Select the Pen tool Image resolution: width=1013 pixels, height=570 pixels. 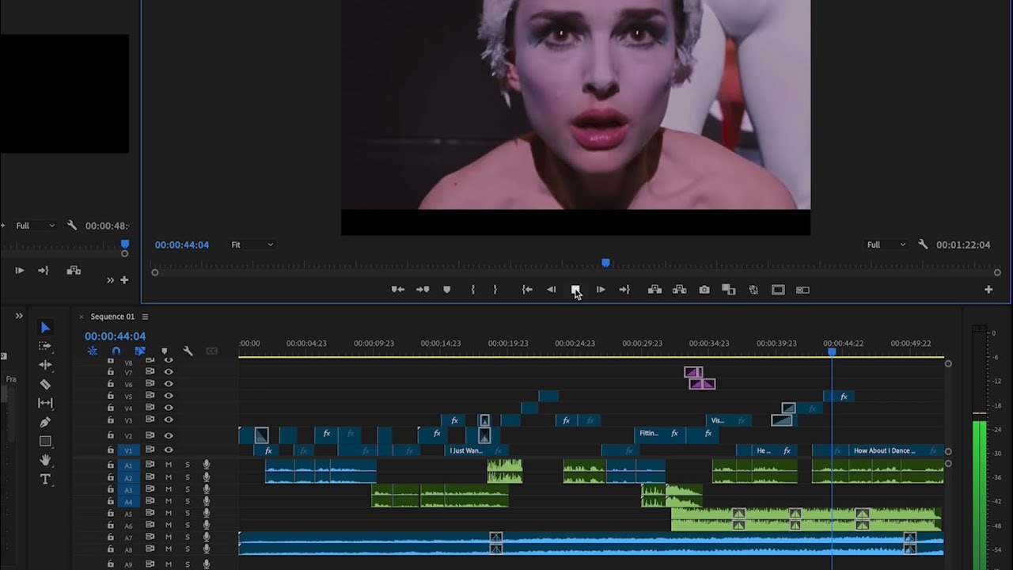[45, 422]
